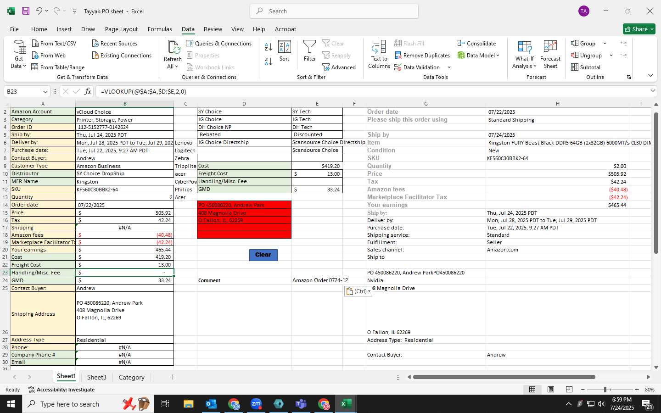The image size is (661, 413).
Task: Expand the formula bar
Action: click(653, 91)
